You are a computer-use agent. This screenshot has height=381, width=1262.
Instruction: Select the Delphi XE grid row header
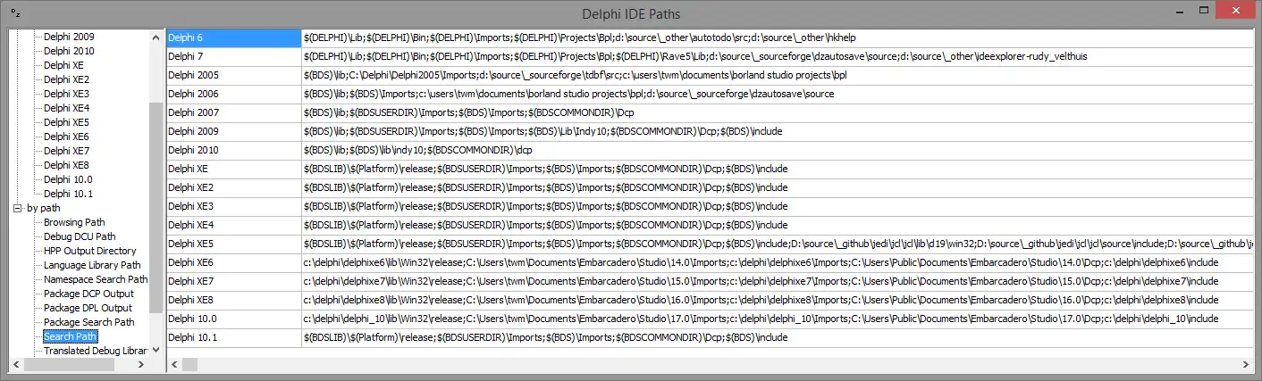pos(234,170)
